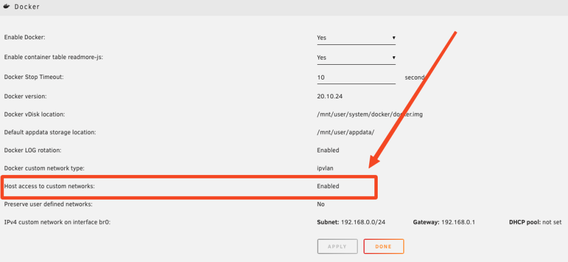This screenshot has width=568, height=262.
Task: Click the APPLY button
Action: pos(337,247)
